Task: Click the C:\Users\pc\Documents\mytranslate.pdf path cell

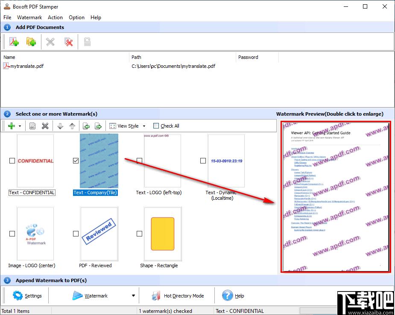Action: [x=173, y=66]
